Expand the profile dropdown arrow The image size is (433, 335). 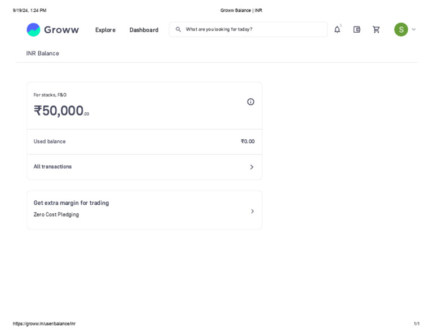(x=414, y=29)
